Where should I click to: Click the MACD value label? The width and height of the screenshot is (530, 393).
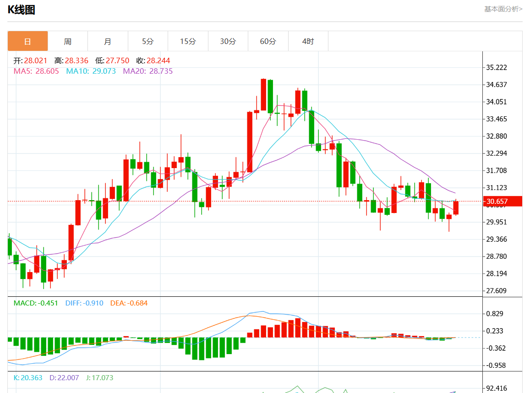tap(36, 303)
